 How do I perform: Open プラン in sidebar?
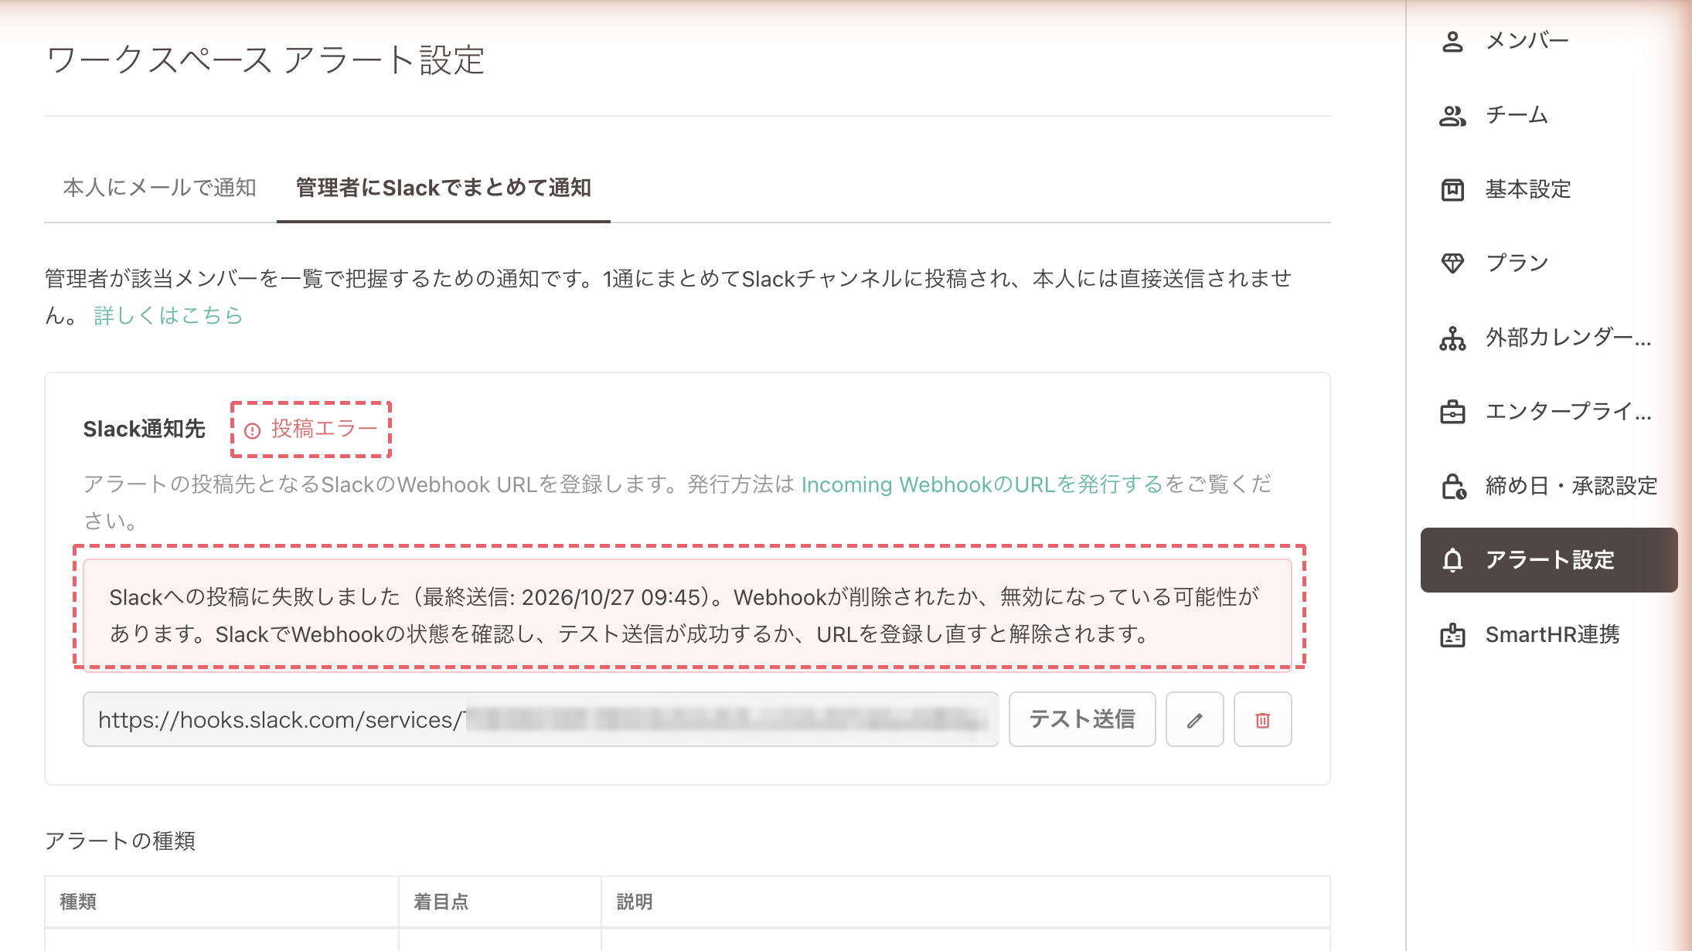pyautogui.click(x=1549, y=263)
